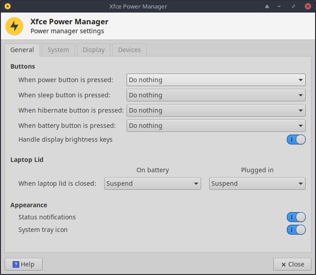
Task: Expand the sleep button action dropdown
Action: click(x=216, y=95)
